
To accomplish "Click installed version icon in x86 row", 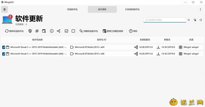I will pos(136,54).
